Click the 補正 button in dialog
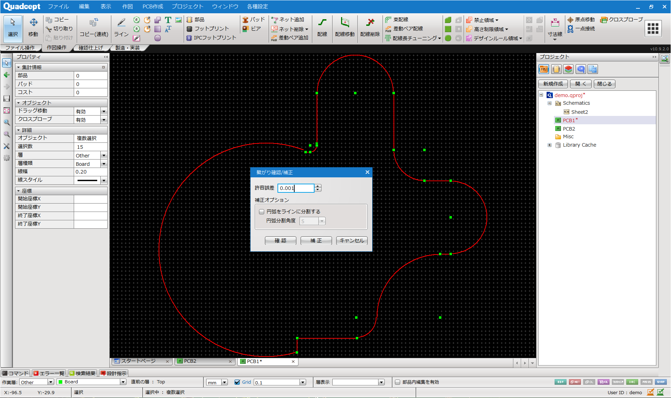The height and width of the screenshot is (398, 671). (316, 241)
